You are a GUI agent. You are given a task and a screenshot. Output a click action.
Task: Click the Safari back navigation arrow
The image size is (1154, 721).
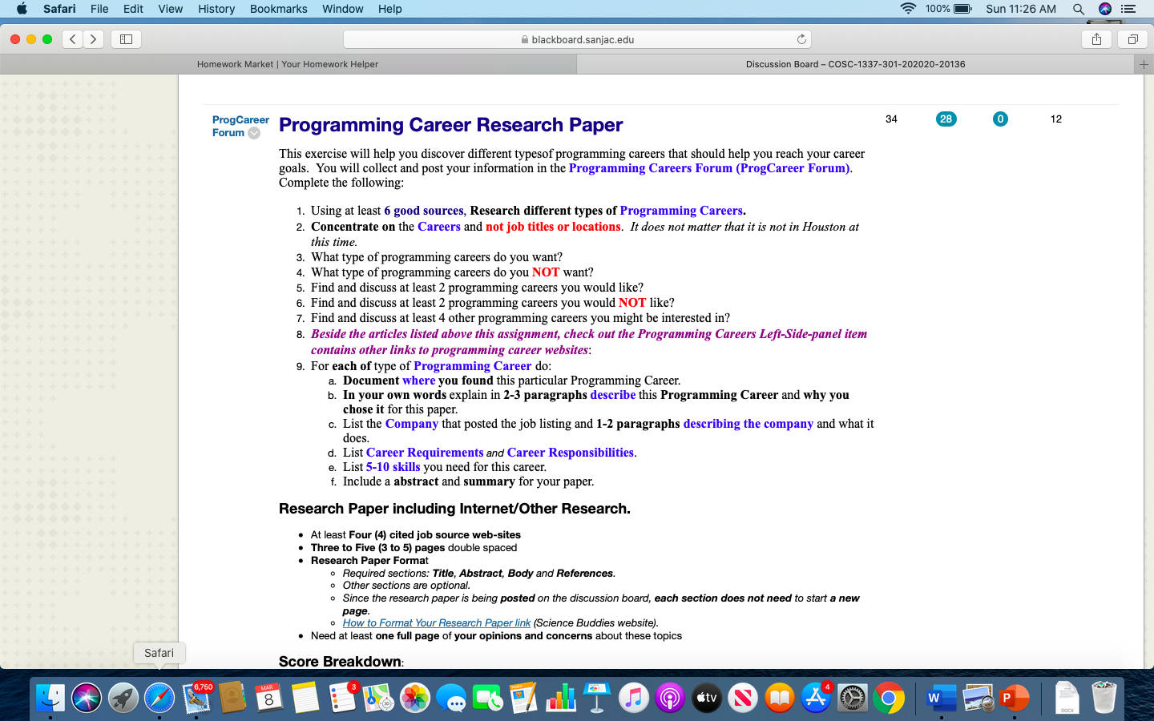tap(73, 39)
